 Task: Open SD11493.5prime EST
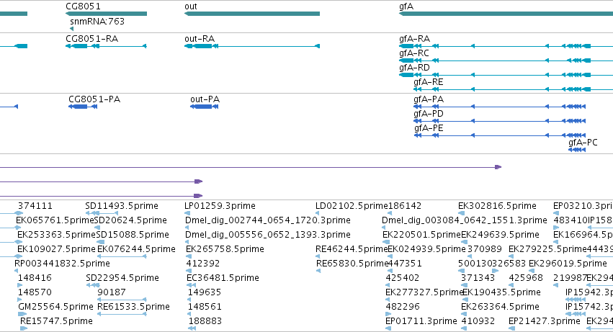pos(122,206)
